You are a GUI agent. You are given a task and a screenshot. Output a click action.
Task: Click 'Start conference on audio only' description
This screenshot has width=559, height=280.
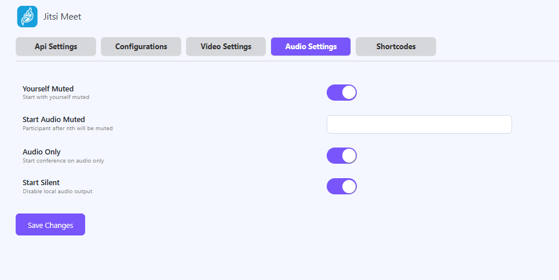point(63,160)
